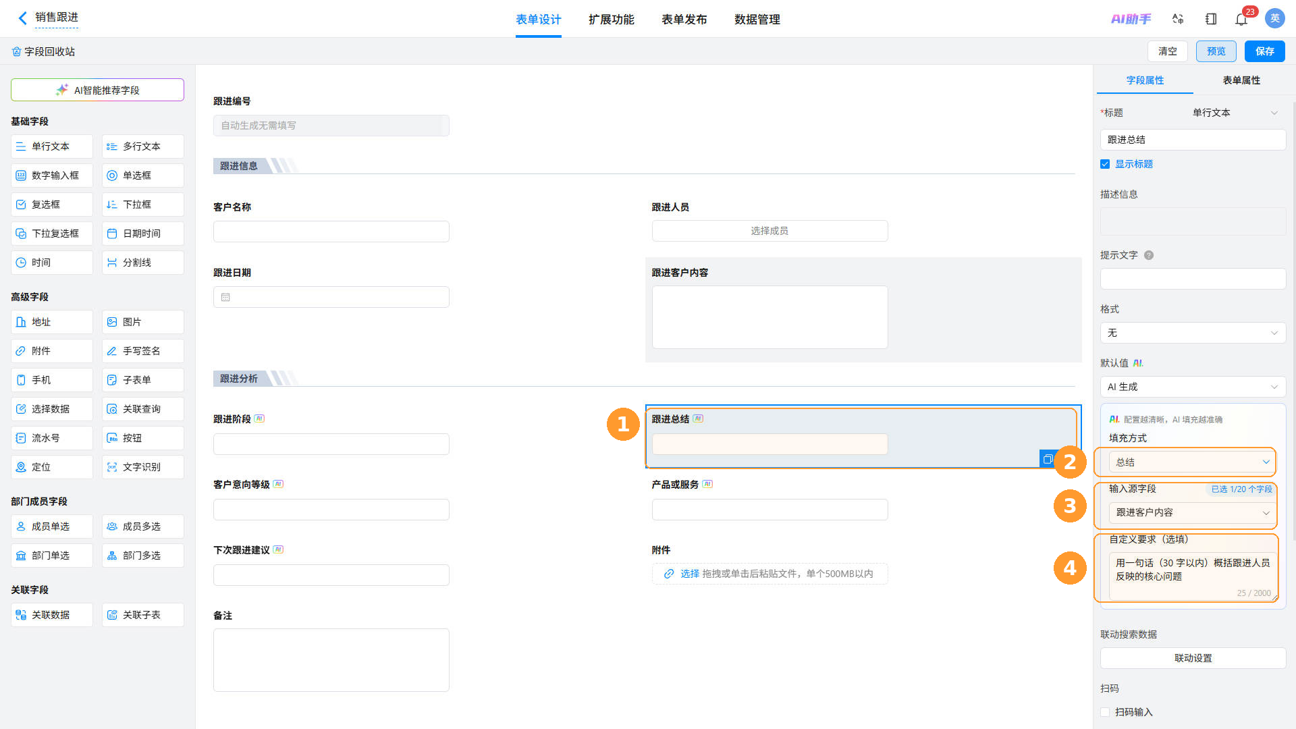Click the 选择成员 picker for 跟进人员

(x=769, y=231)
